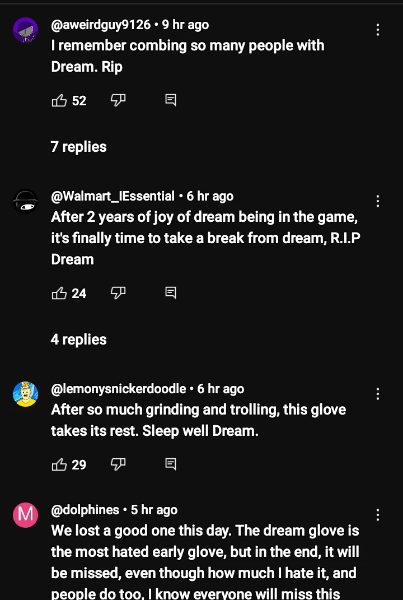Open options menu for @aweirdguy9126's comment

[378, 30]
